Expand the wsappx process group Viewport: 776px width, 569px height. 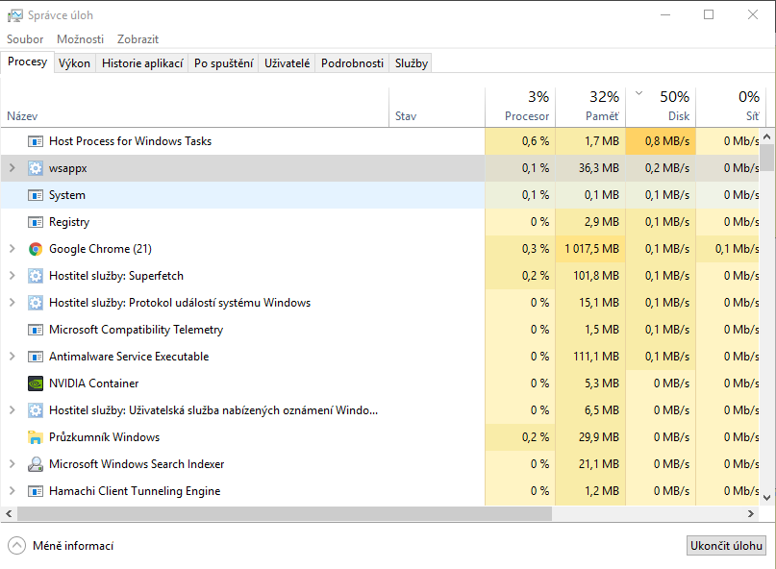point(12,168)
